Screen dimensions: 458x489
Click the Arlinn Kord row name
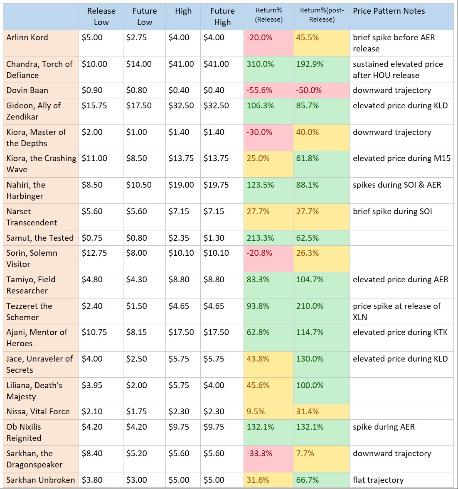click(27, 38)
